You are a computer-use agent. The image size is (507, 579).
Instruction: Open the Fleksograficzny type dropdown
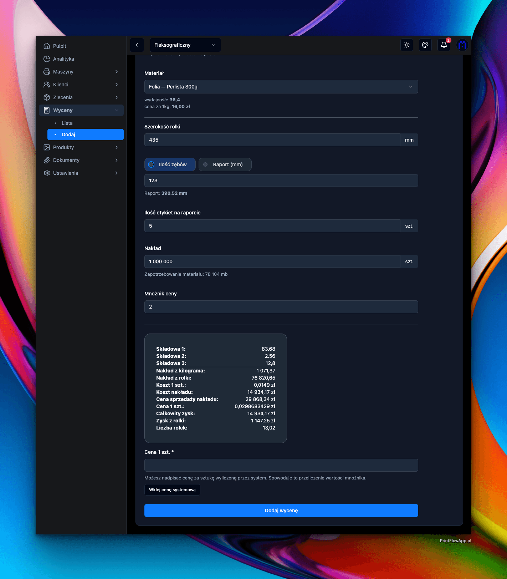click(185, 45)
